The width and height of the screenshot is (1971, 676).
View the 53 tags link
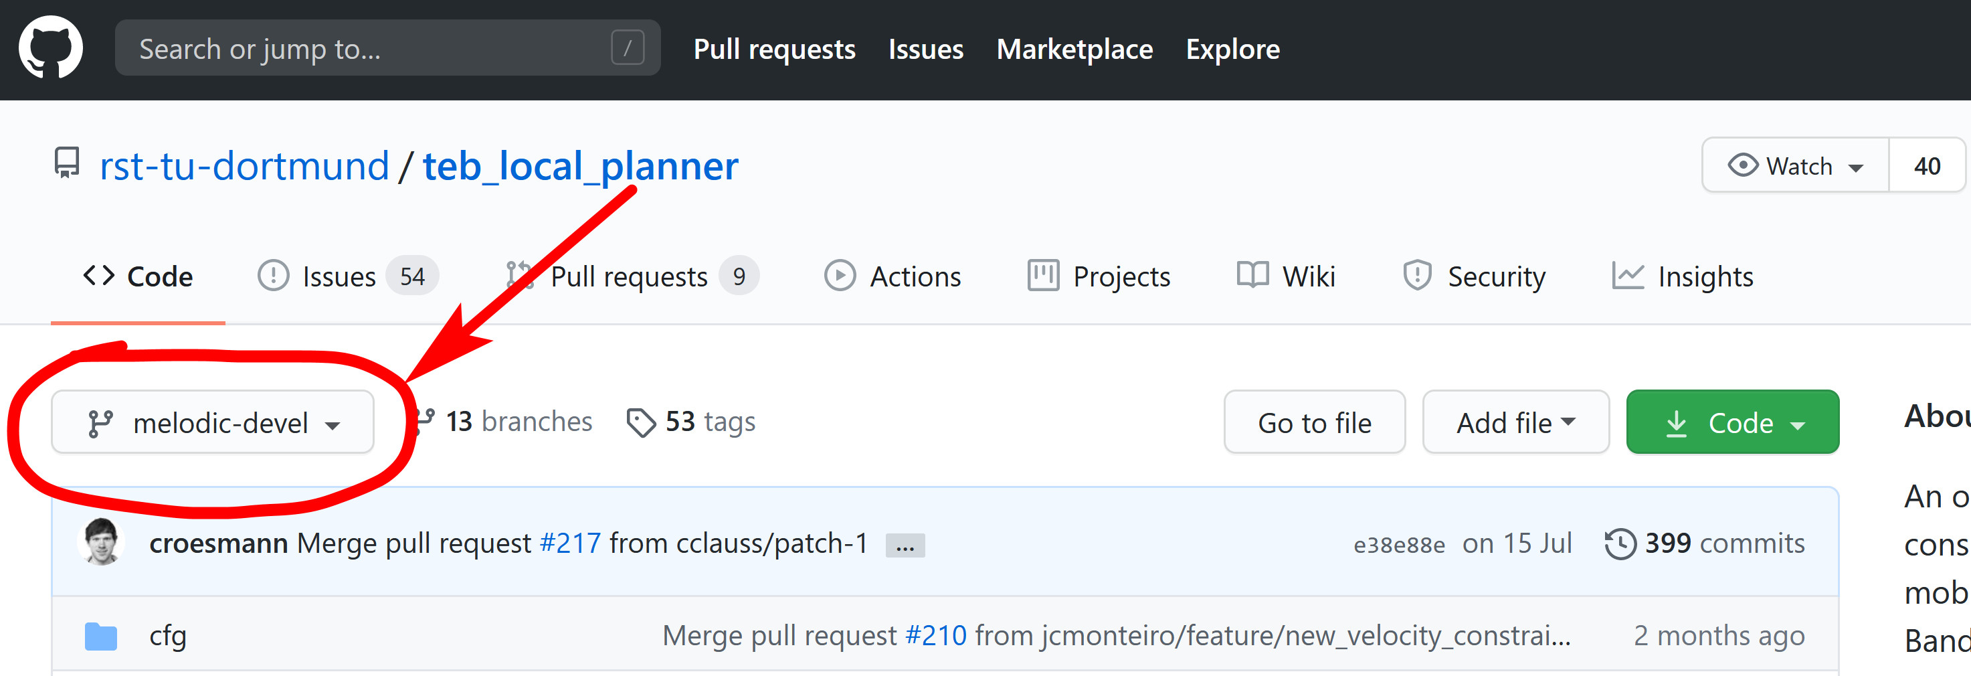[691, 422]
